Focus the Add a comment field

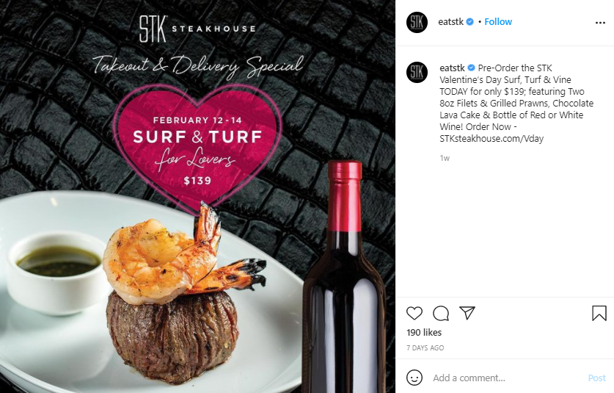coord(506,378)
